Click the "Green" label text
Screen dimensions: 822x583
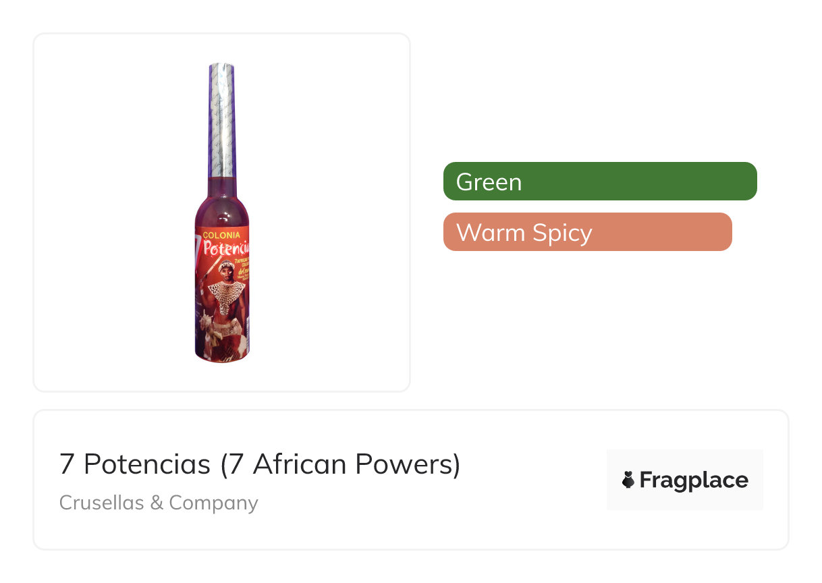[x=489, y=182]
